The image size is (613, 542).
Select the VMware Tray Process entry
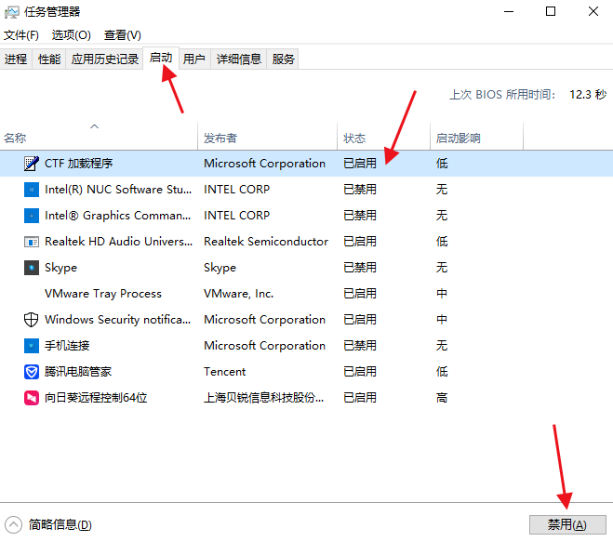click(103, 294)
